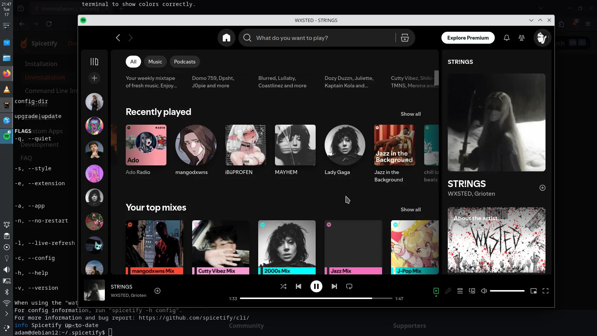Image resolution: width=597 pixels, height=336 pixels.
Task: Open Friend Activity icon
Action: (x=522, y=38)
